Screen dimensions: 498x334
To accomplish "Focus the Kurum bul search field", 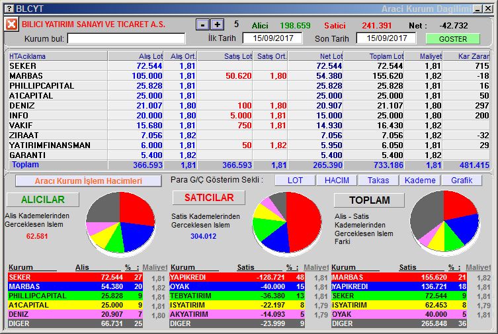I will 126,38.
